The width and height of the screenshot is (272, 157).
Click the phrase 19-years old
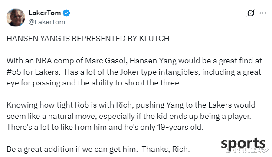[180, 127]
